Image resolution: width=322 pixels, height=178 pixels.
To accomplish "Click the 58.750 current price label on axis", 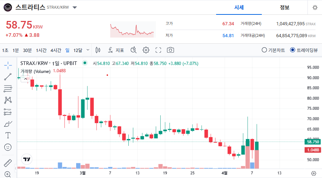I will click(x=313, y=142).
